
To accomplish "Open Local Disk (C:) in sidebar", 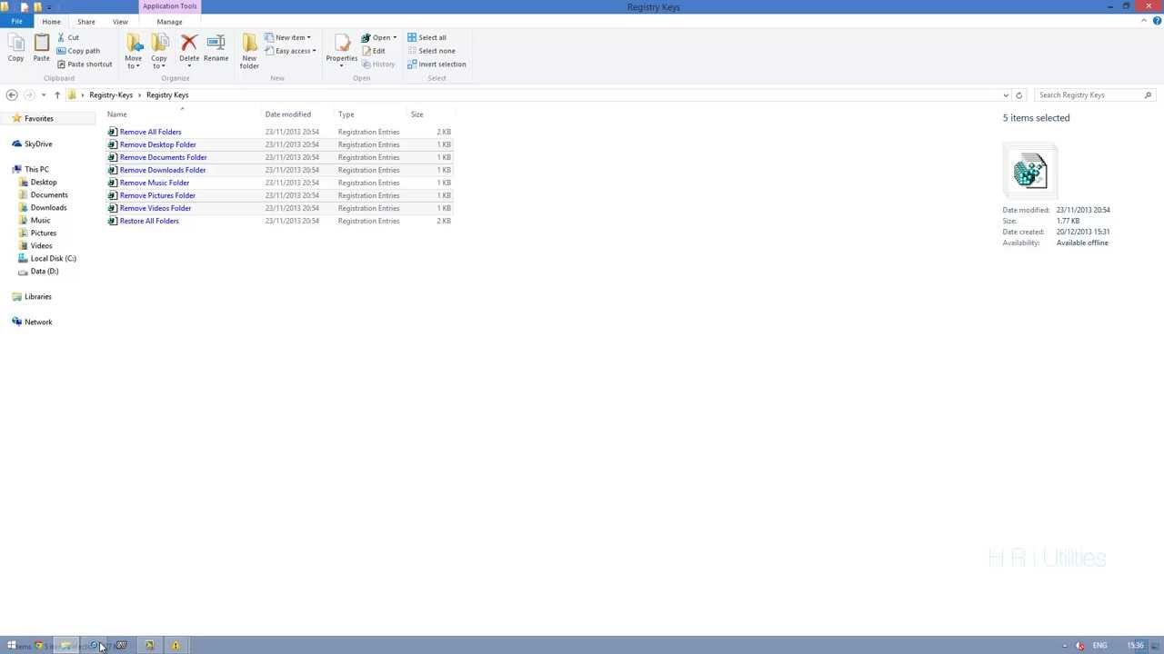I will pyautogui.click(x=53, y=259).
